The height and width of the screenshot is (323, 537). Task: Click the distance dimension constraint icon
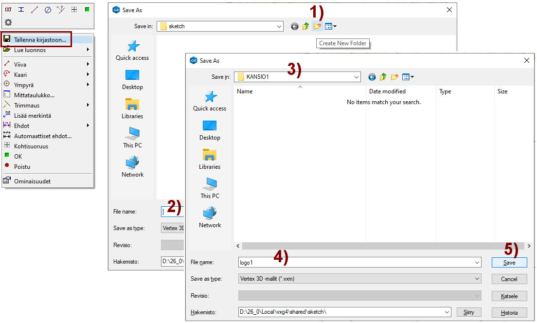point(21,9)
